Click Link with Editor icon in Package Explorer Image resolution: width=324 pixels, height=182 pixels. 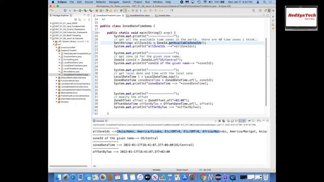79,19
